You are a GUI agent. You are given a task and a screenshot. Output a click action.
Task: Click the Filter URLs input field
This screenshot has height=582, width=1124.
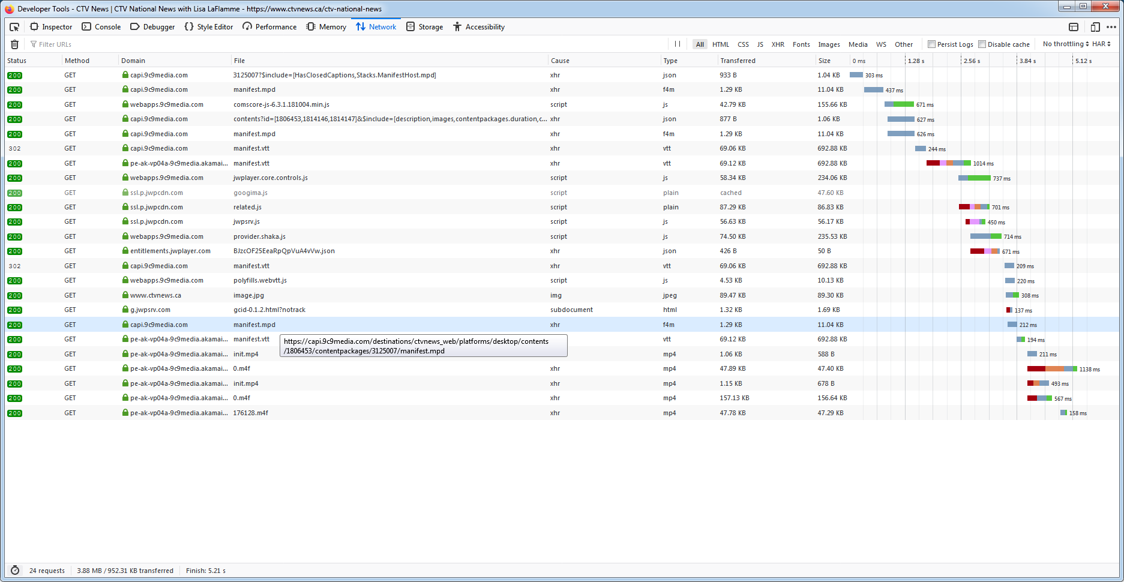[x=348, y=44]
